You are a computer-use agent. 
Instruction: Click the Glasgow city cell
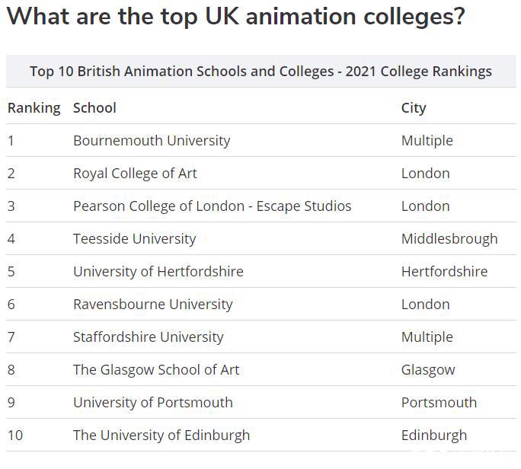(x=428, y=370)
